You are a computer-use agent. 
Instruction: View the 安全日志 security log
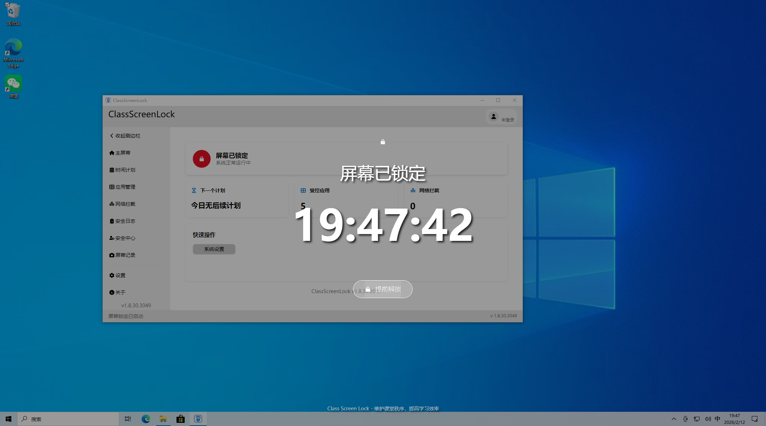tap(125, 221)
